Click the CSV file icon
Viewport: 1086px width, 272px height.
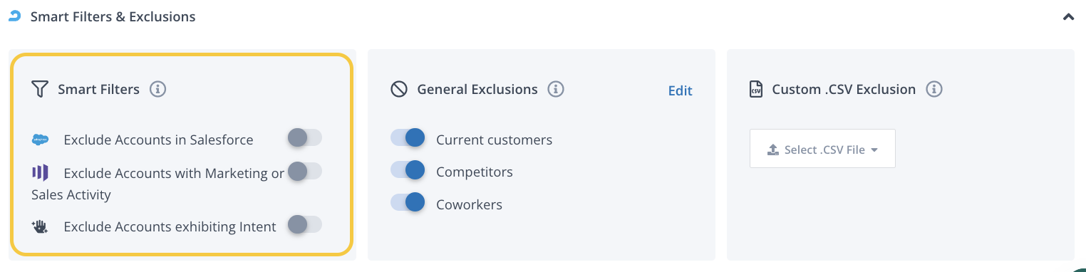click(756, 89)
